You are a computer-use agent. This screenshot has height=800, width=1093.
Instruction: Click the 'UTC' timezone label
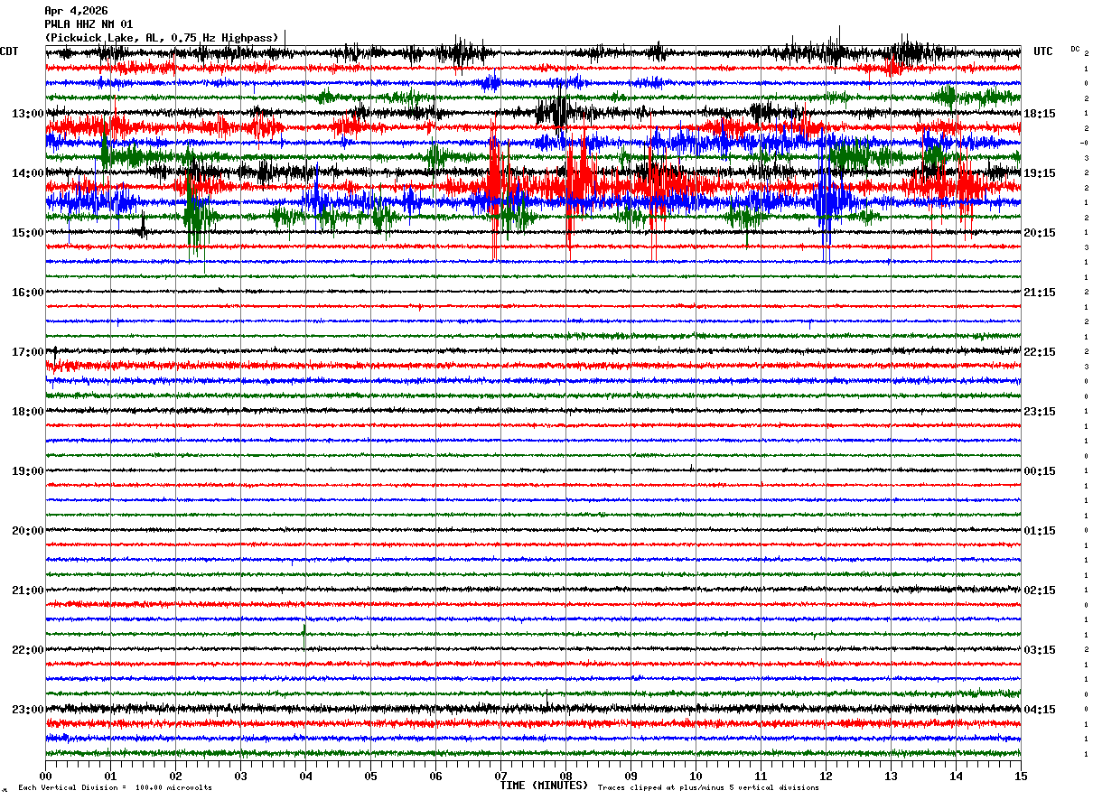point(1043,51)
